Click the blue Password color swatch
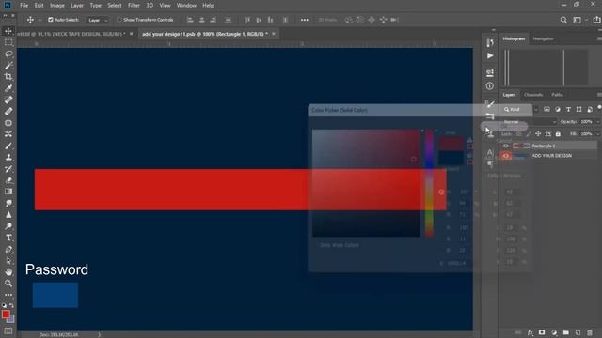 pyautogui.click(x=55, y=295)
